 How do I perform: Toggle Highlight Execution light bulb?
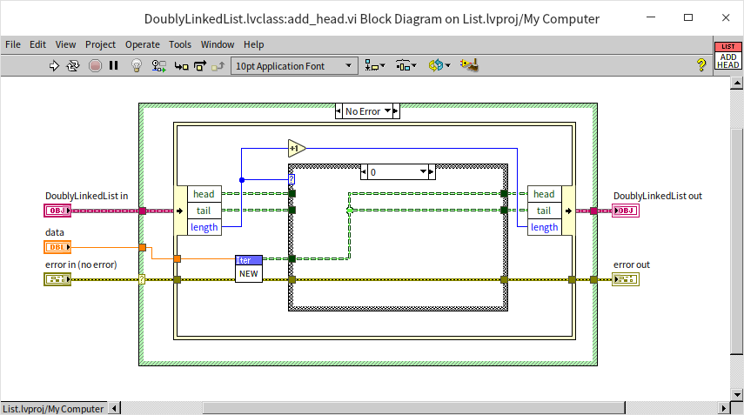coord(137,65)
